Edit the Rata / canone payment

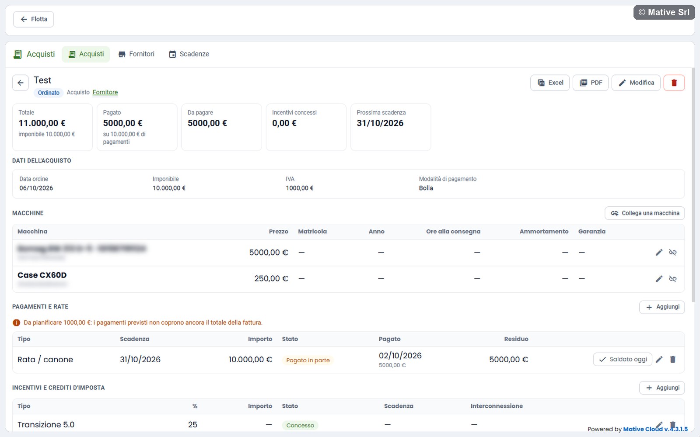coord(659,359)
